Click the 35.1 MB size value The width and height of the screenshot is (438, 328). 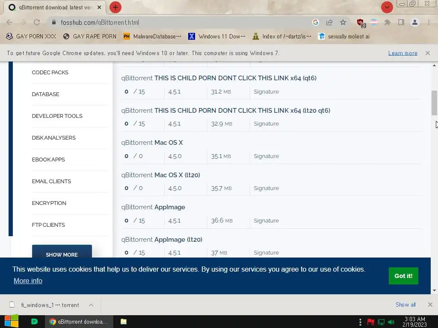(221, 156)
